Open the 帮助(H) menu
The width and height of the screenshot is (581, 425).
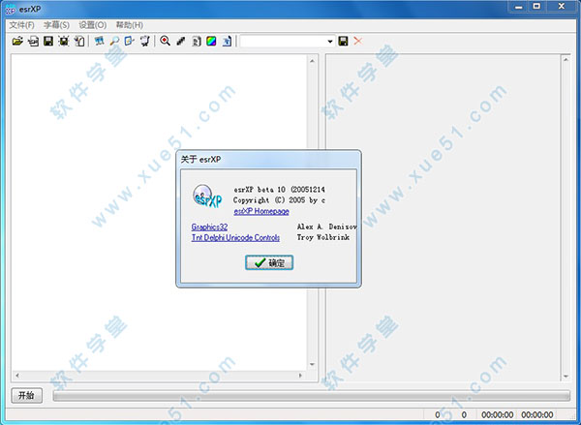pyautogui.click(x=130, y=25)
